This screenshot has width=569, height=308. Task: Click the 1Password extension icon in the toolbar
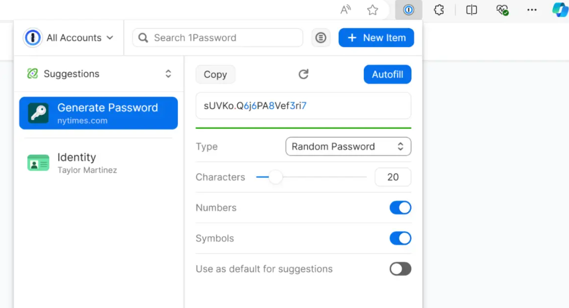coord(408,9)
